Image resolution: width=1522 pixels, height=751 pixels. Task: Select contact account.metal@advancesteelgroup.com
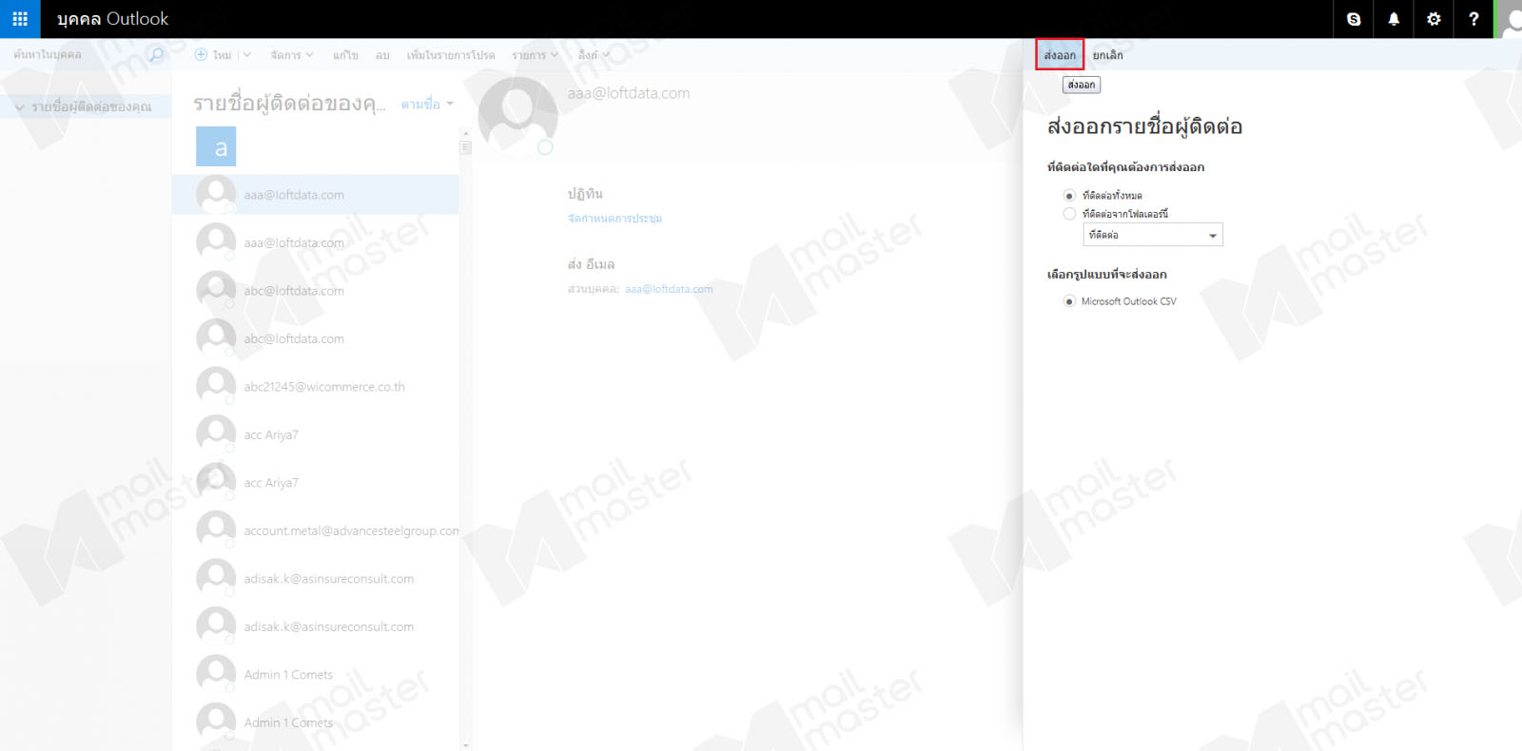(315, 530)
